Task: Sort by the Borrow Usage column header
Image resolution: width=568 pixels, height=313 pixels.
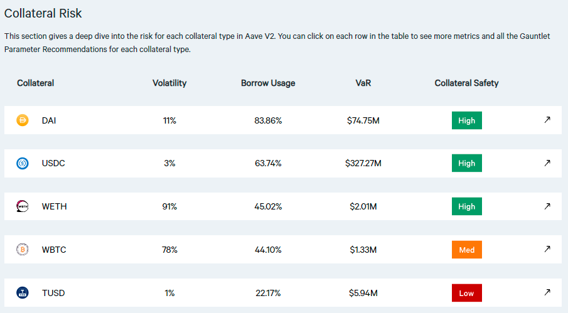Action: point(268,83)
